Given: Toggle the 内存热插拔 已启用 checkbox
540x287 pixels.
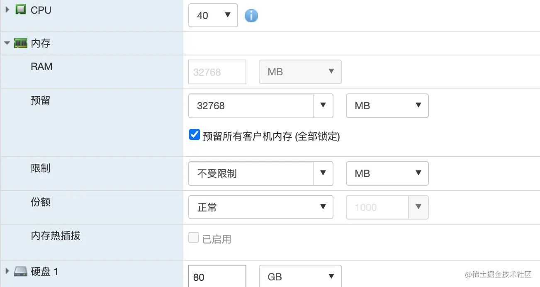Looking at the screenshot, I should tap(194, 237).
